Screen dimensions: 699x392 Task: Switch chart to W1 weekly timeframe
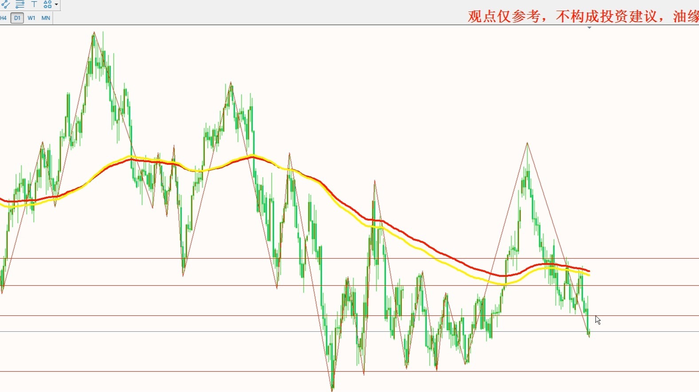[x=32, y=18]
